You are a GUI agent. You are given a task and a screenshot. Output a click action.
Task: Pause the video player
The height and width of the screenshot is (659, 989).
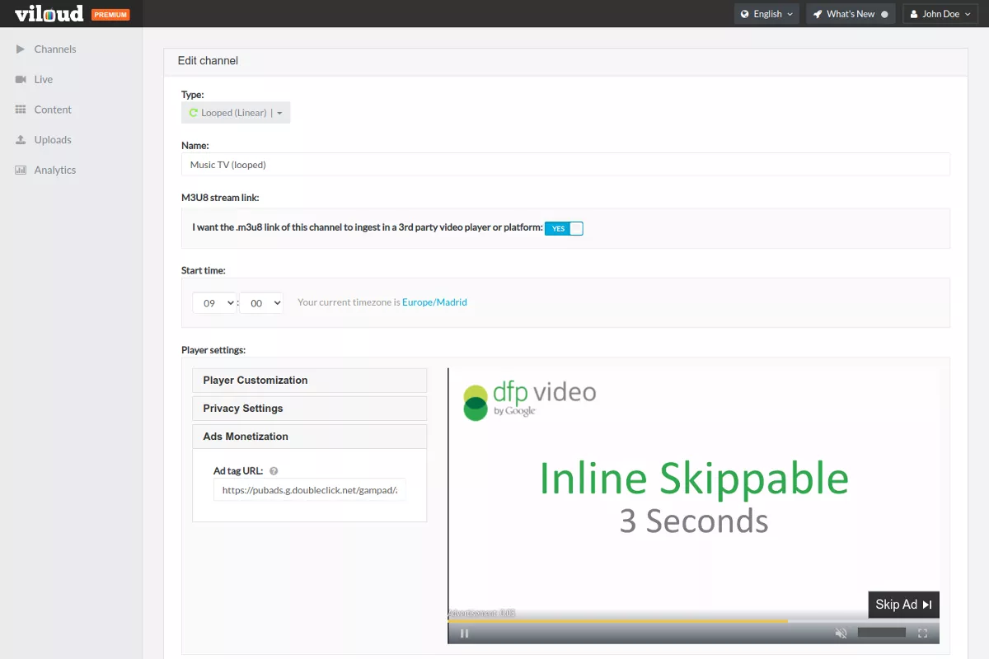point(464,633)
